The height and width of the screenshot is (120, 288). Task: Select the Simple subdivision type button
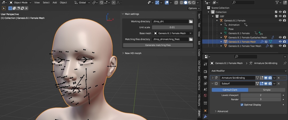(x=267, y=90)
